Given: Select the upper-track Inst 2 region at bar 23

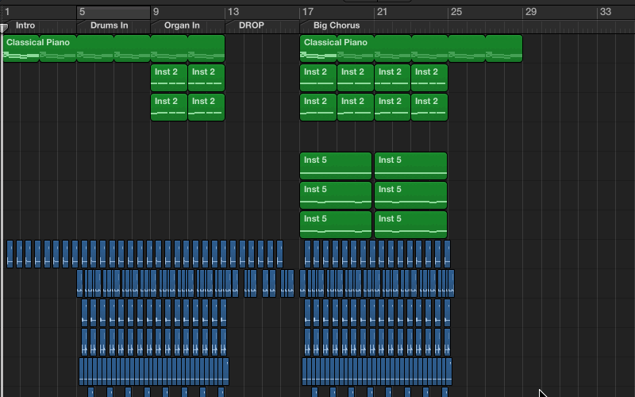Looking at the screenshot, I should (x=429, y=77).
